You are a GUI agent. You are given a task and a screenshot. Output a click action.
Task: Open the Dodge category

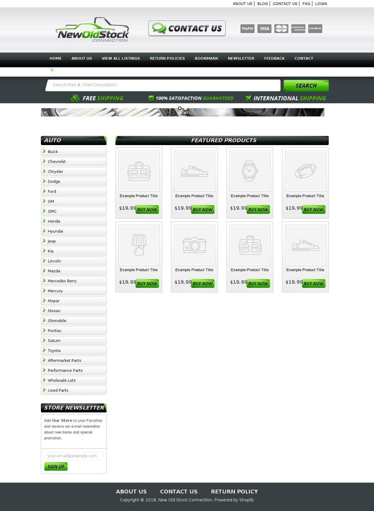pos(74,181)
